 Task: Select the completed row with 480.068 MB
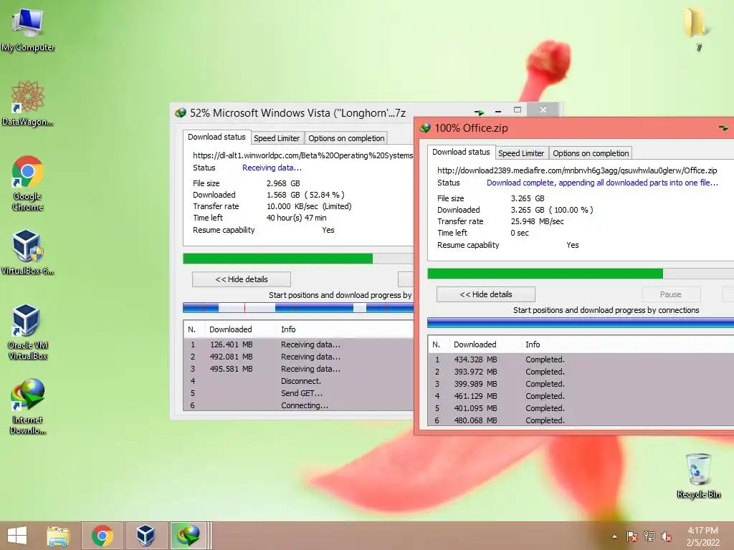coord(581,420)
